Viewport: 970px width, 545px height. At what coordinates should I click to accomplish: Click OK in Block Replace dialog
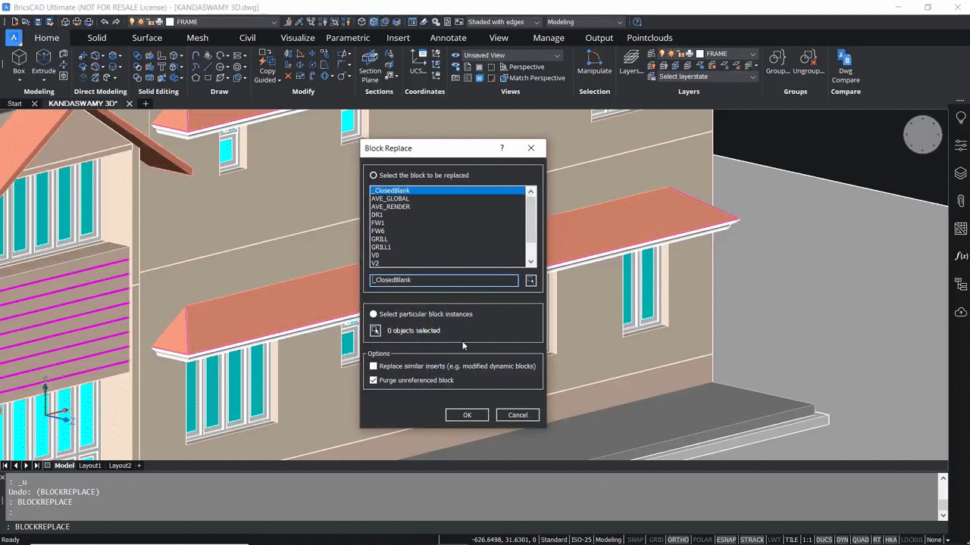point(467,415)
